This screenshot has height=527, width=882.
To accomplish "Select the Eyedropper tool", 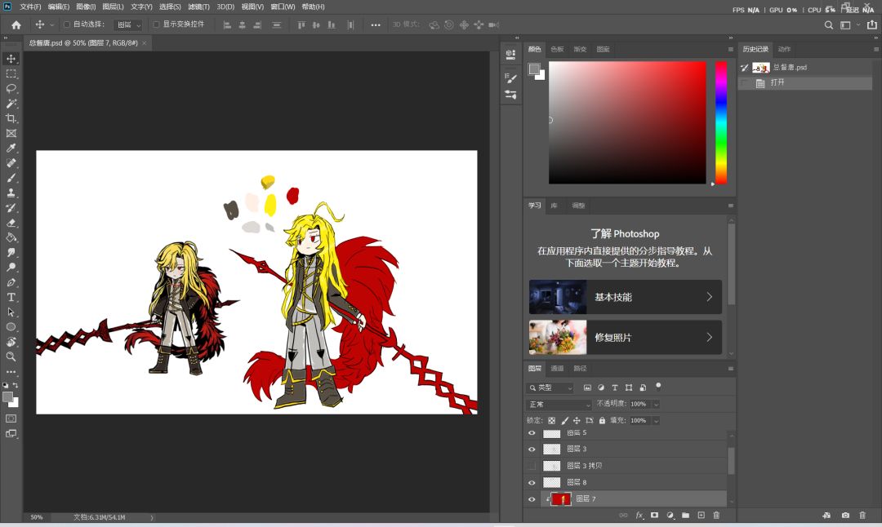I will pos(11,148).
